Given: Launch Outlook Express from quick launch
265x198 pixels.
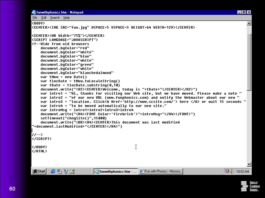Looking at the screenshot, I should (x=59, y=171).
